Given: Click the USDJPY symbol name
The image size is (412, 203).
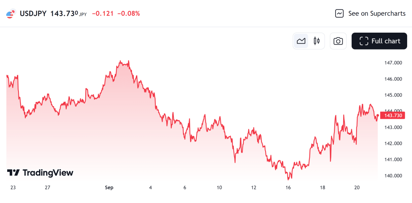Looking at the screenshot, I should click(x=33, y=14).
